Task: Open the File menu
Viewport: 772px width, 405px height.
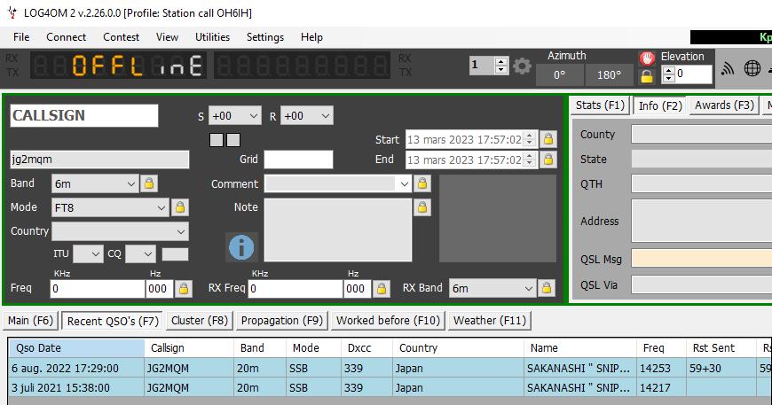Action: 21,37
